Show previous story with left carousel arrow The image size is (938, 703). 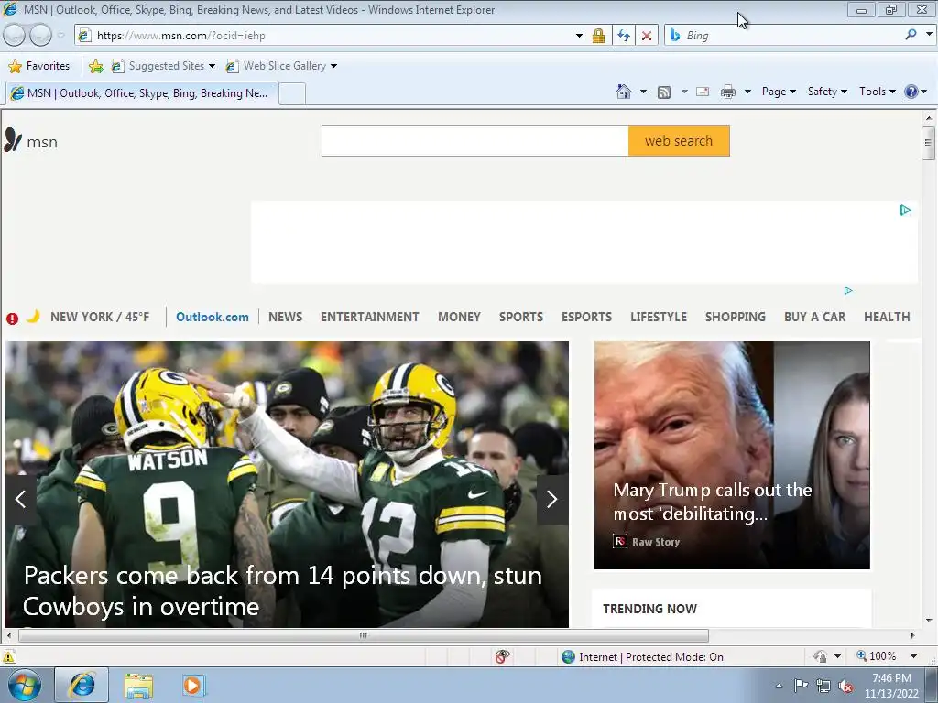tap(20, 499)
